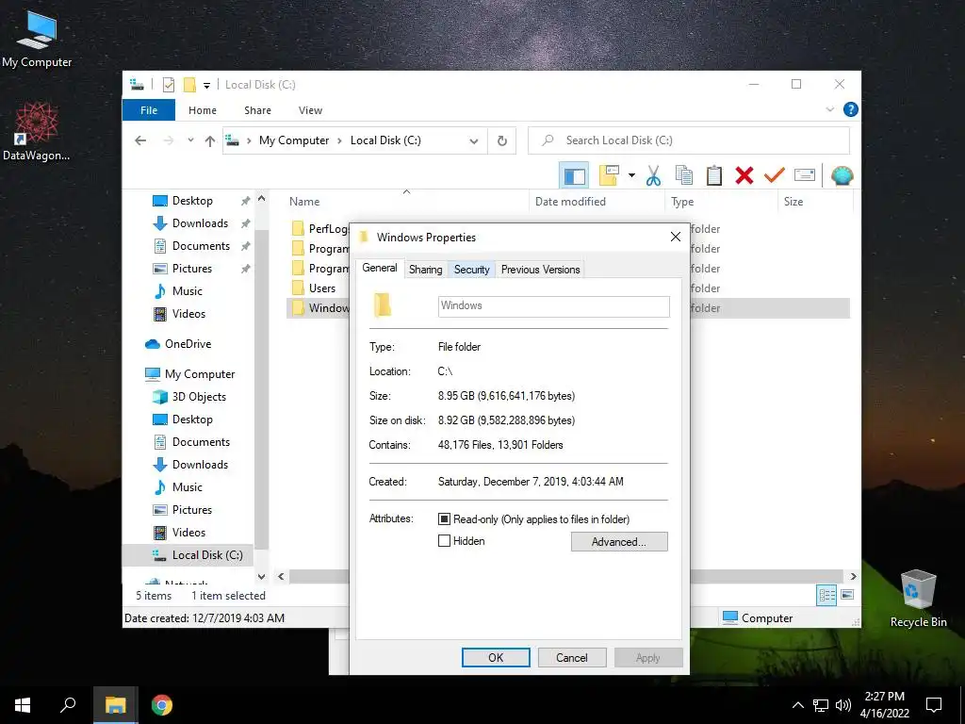
Task: Select the General tab in Properties
Action: tap(379, 268)
